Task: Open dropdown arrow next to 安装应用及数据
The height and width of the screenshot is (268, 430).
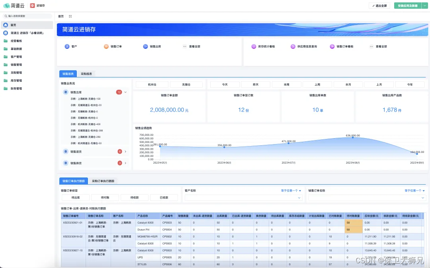Action: click(424, 6)
